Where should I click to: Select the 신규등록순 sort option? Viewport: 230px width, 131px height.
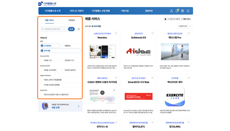point(50,46)
